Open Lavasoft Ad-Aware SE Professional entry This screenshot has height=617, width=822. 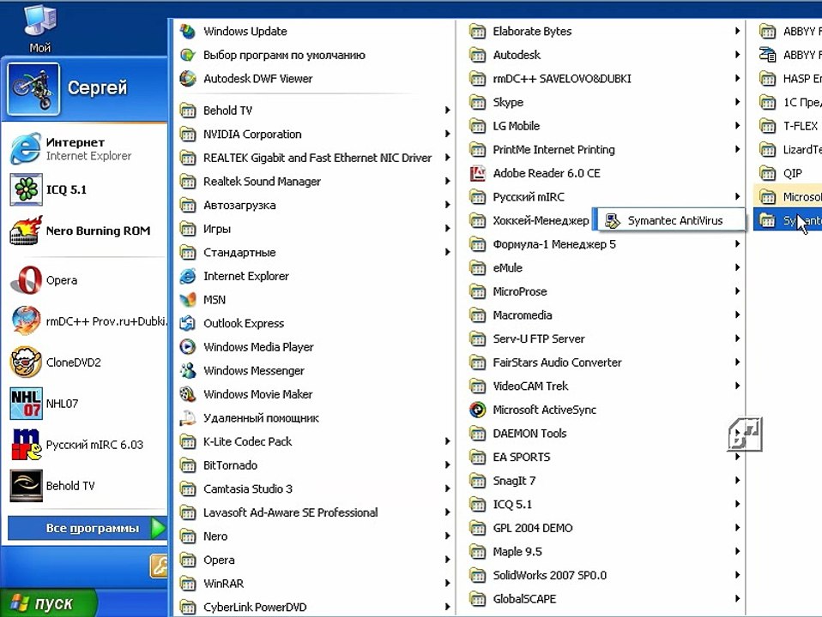315,512
